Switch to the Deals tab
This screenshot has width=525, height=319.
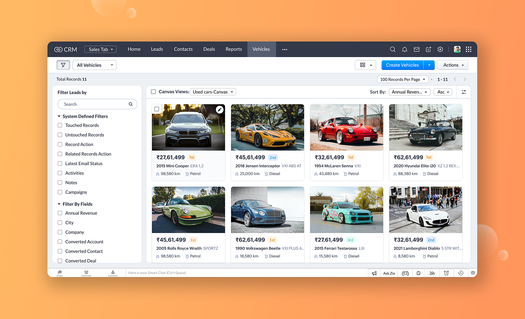click(x=209, y=49)
